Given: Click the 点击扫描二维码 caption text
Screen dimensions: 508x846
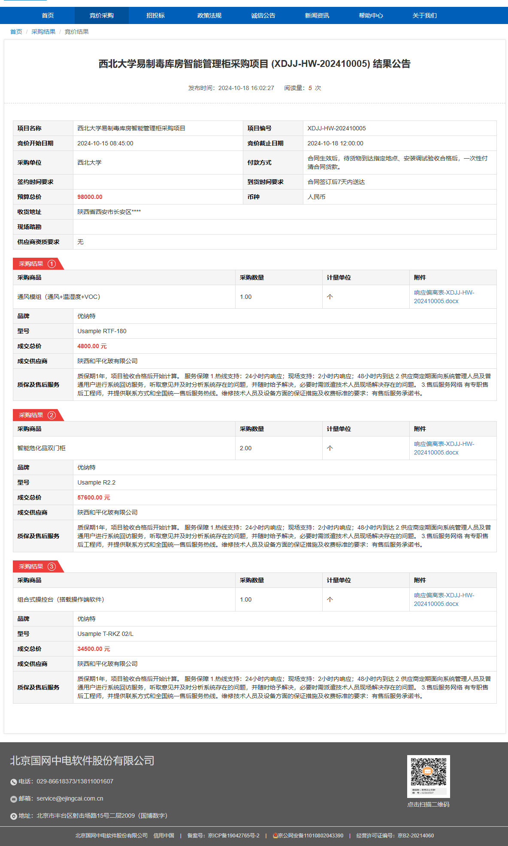Looking at the screenshot, I should (x=428, y=804).
